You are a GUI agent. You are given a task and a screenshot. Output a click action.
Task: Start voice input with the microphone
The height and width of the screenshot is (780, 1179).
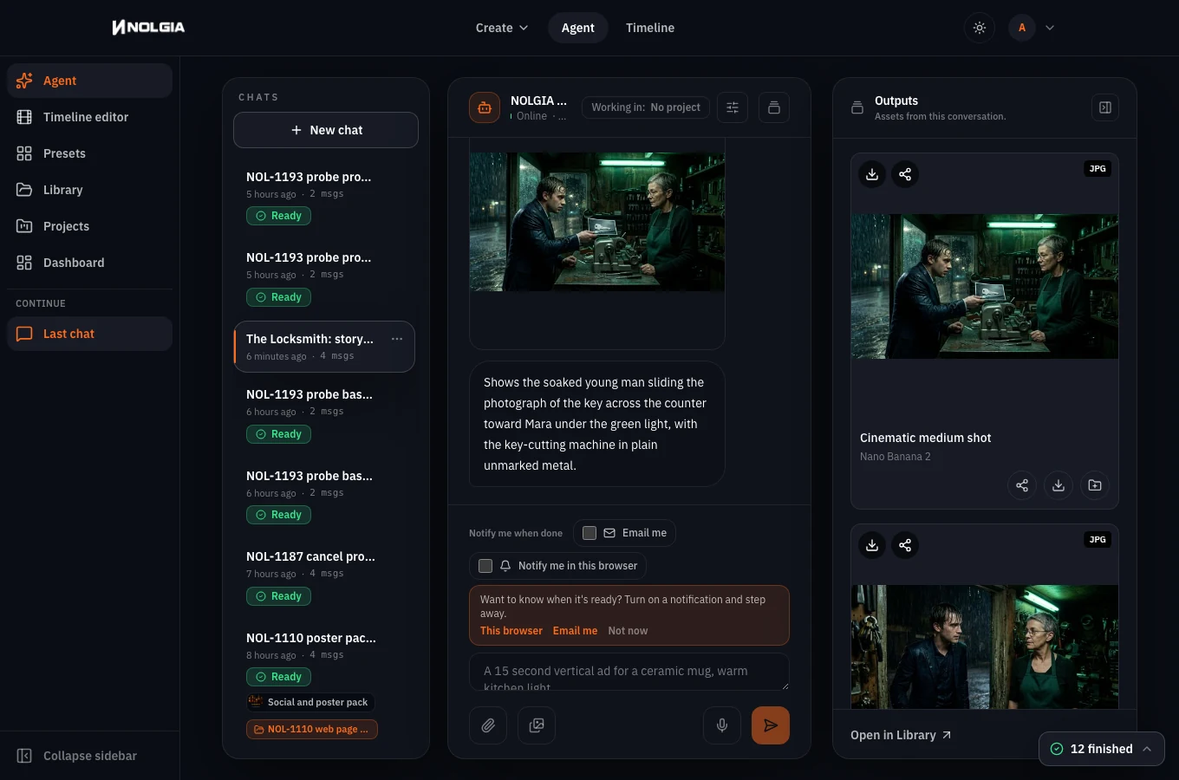pos(722,725)
